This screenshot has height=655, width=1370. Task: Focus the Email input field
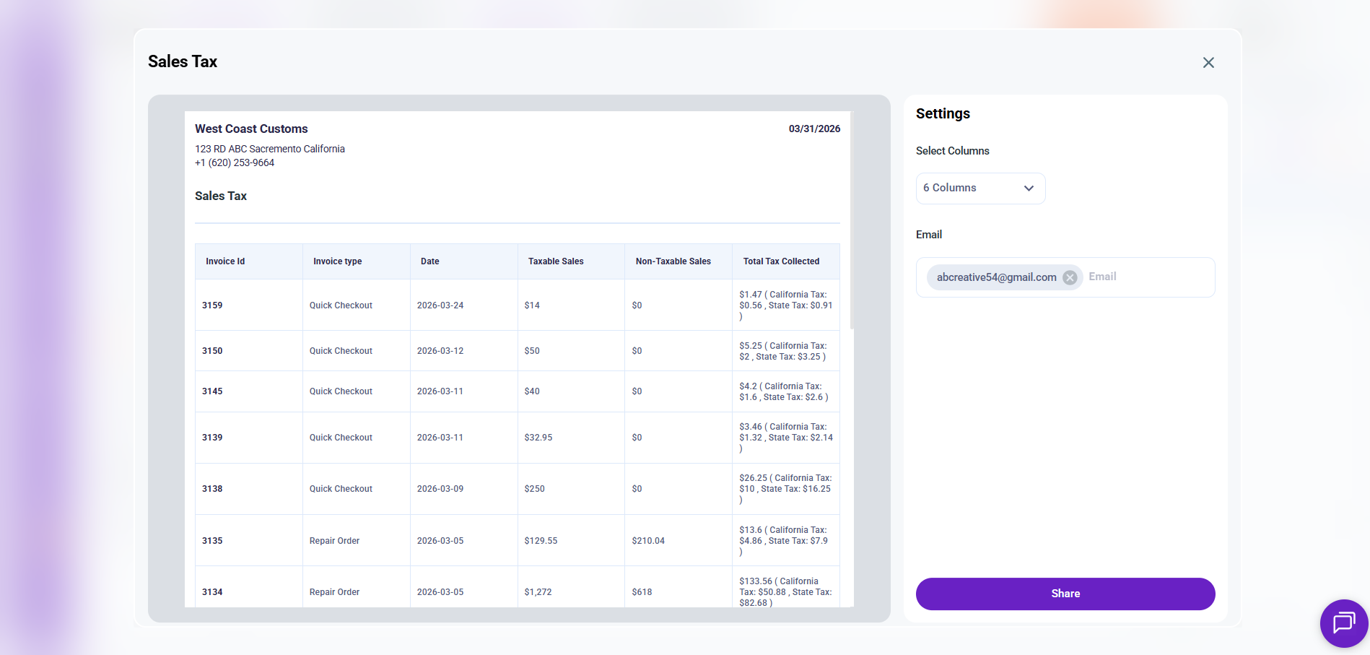click(1146, 277)
